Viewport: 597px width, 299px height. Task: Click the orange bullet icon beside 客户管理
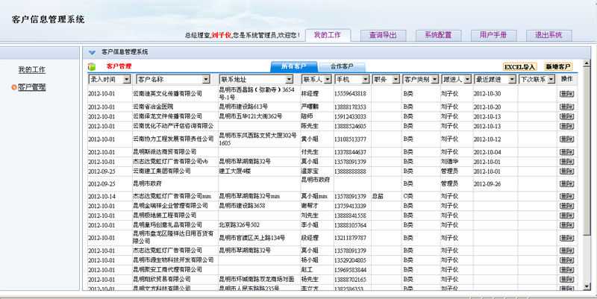click(14, 88)
